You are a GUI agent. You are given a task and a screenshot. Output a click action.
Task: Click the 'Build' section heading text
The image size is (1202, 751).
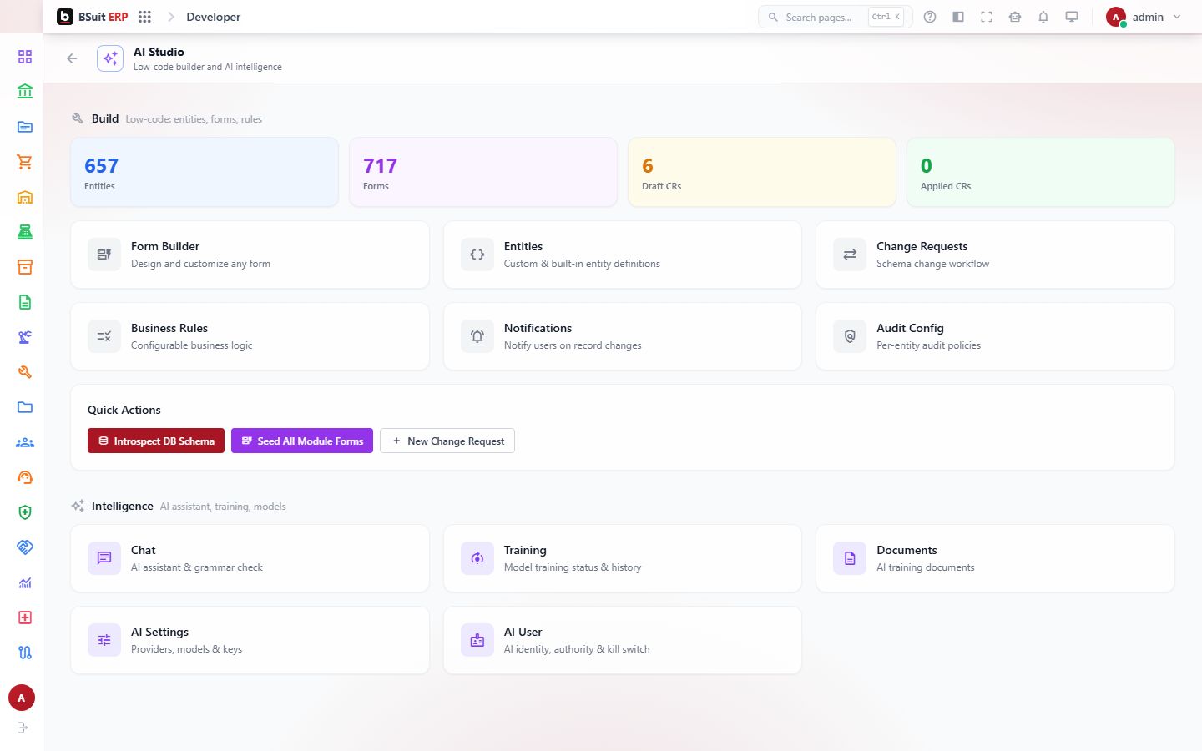point(105,118)
